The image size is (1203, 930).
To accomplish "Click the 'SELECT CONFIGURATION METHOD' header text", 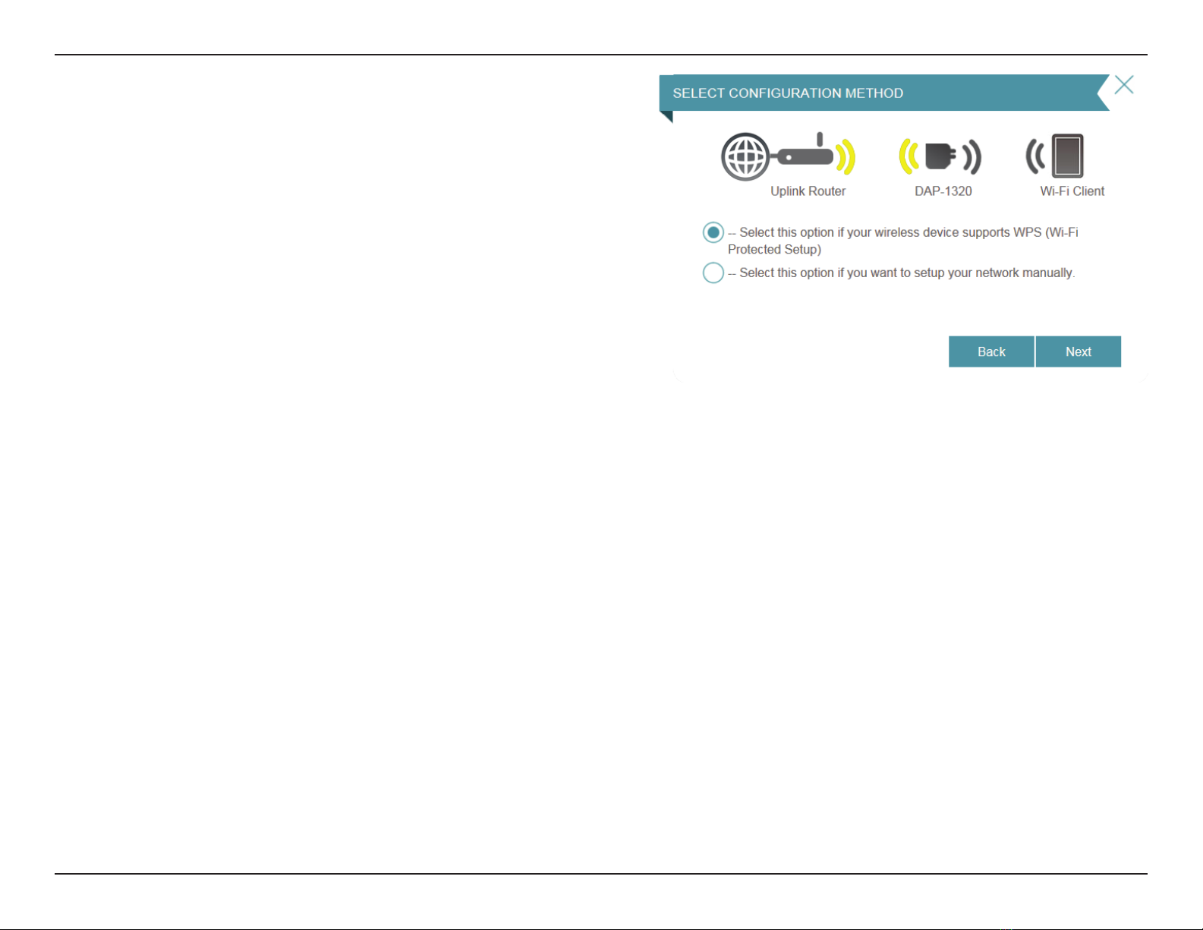I will coord(788,93).
